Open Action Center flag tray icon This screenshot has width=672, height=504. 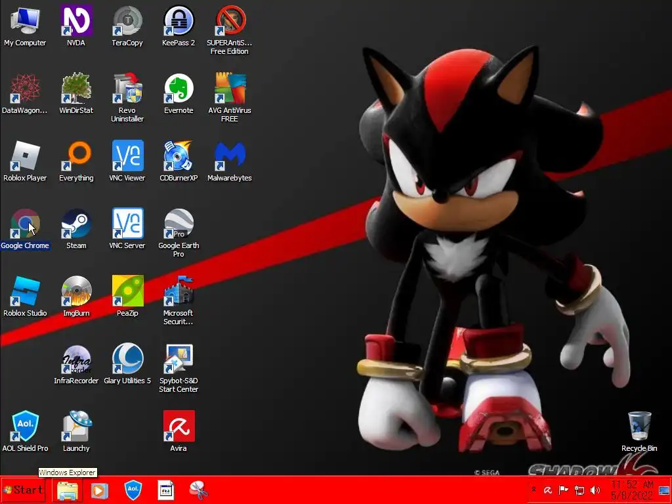(x=564, y=490)
